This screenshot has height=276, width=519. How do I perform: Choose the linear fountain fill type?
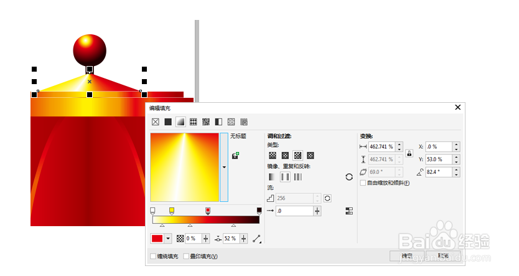click(273, 155)
